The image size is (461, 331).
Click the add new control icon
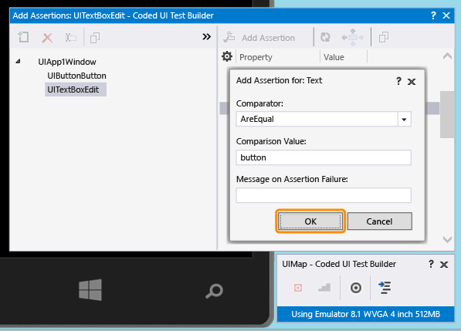tap(23, 37)
